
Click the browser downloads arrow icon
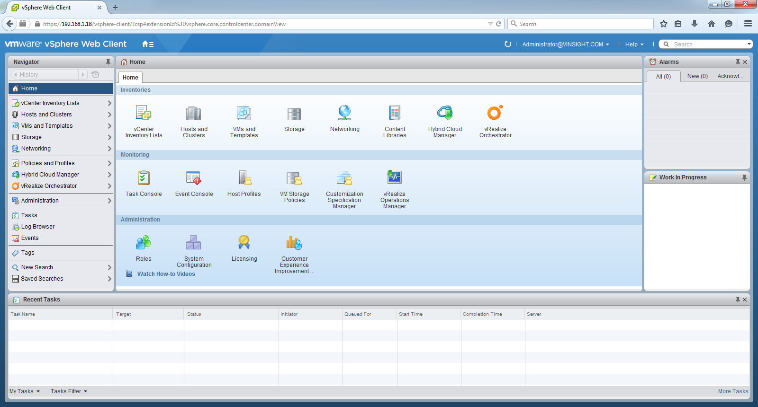tap(695, 24)
